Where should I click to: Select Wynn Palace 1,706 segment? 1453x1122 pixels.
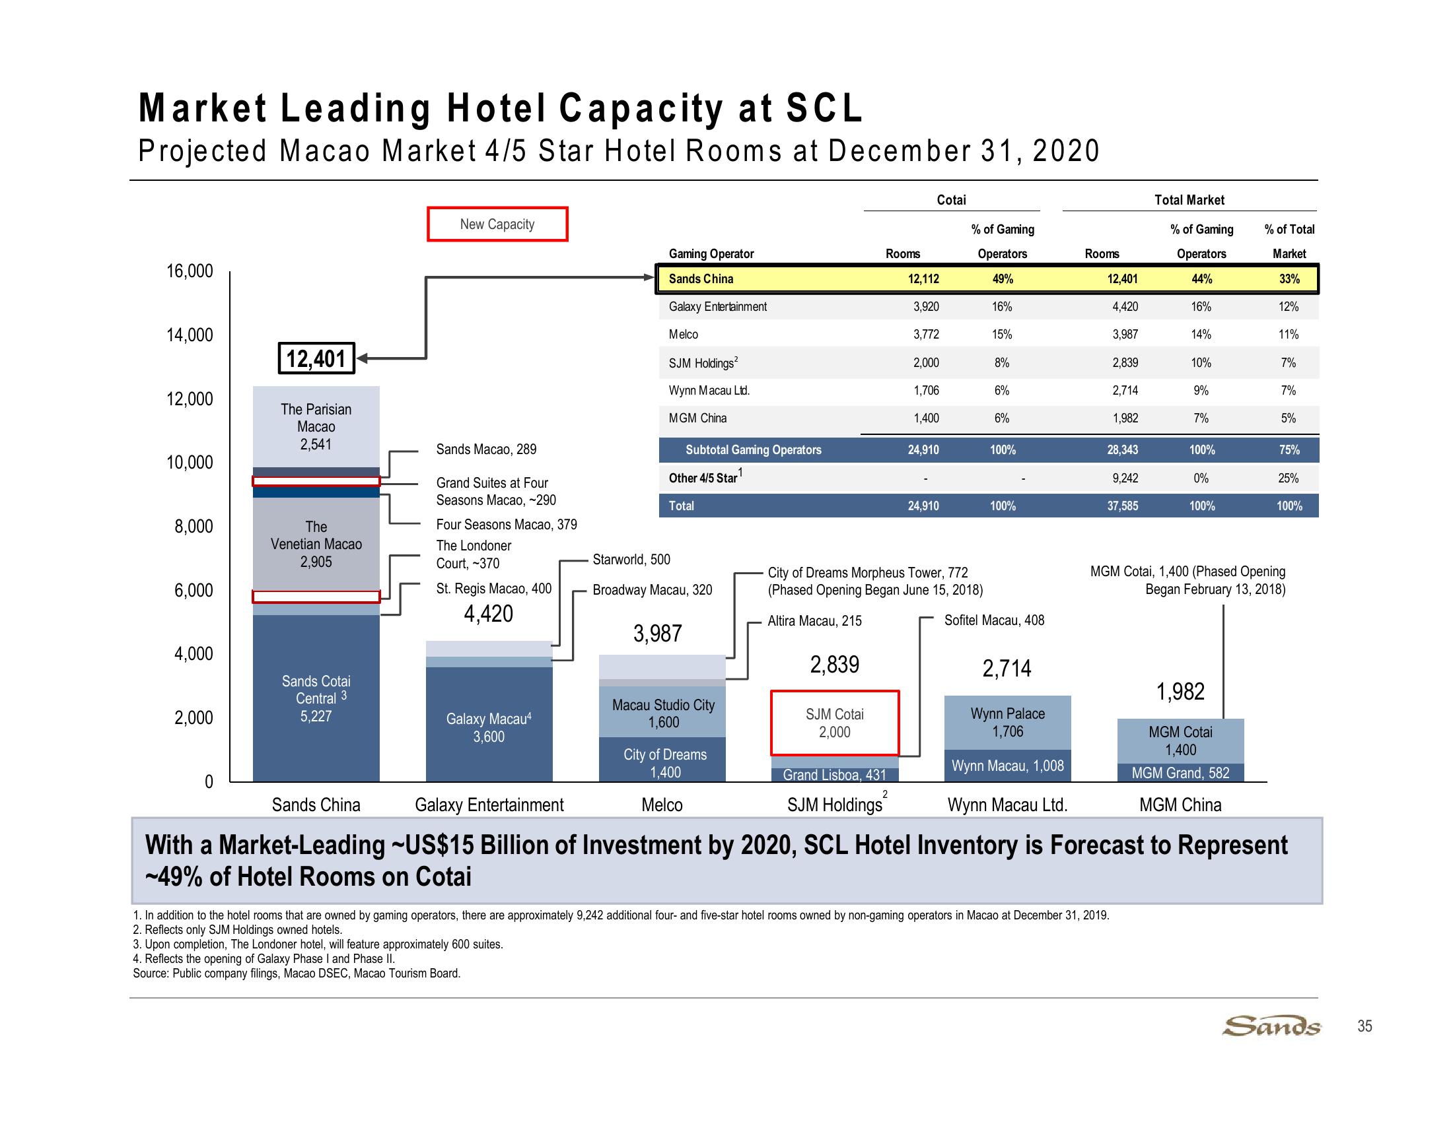[1008, 723]
